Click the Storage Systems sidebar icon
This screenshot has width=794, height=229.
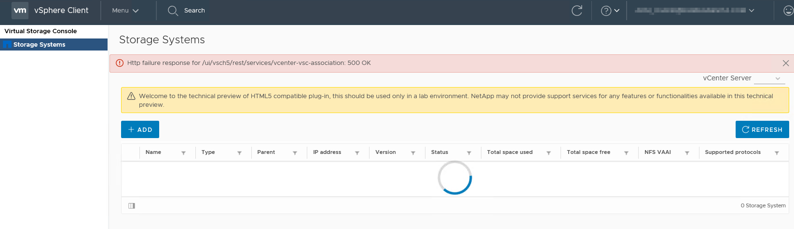(x=7, y=44)
